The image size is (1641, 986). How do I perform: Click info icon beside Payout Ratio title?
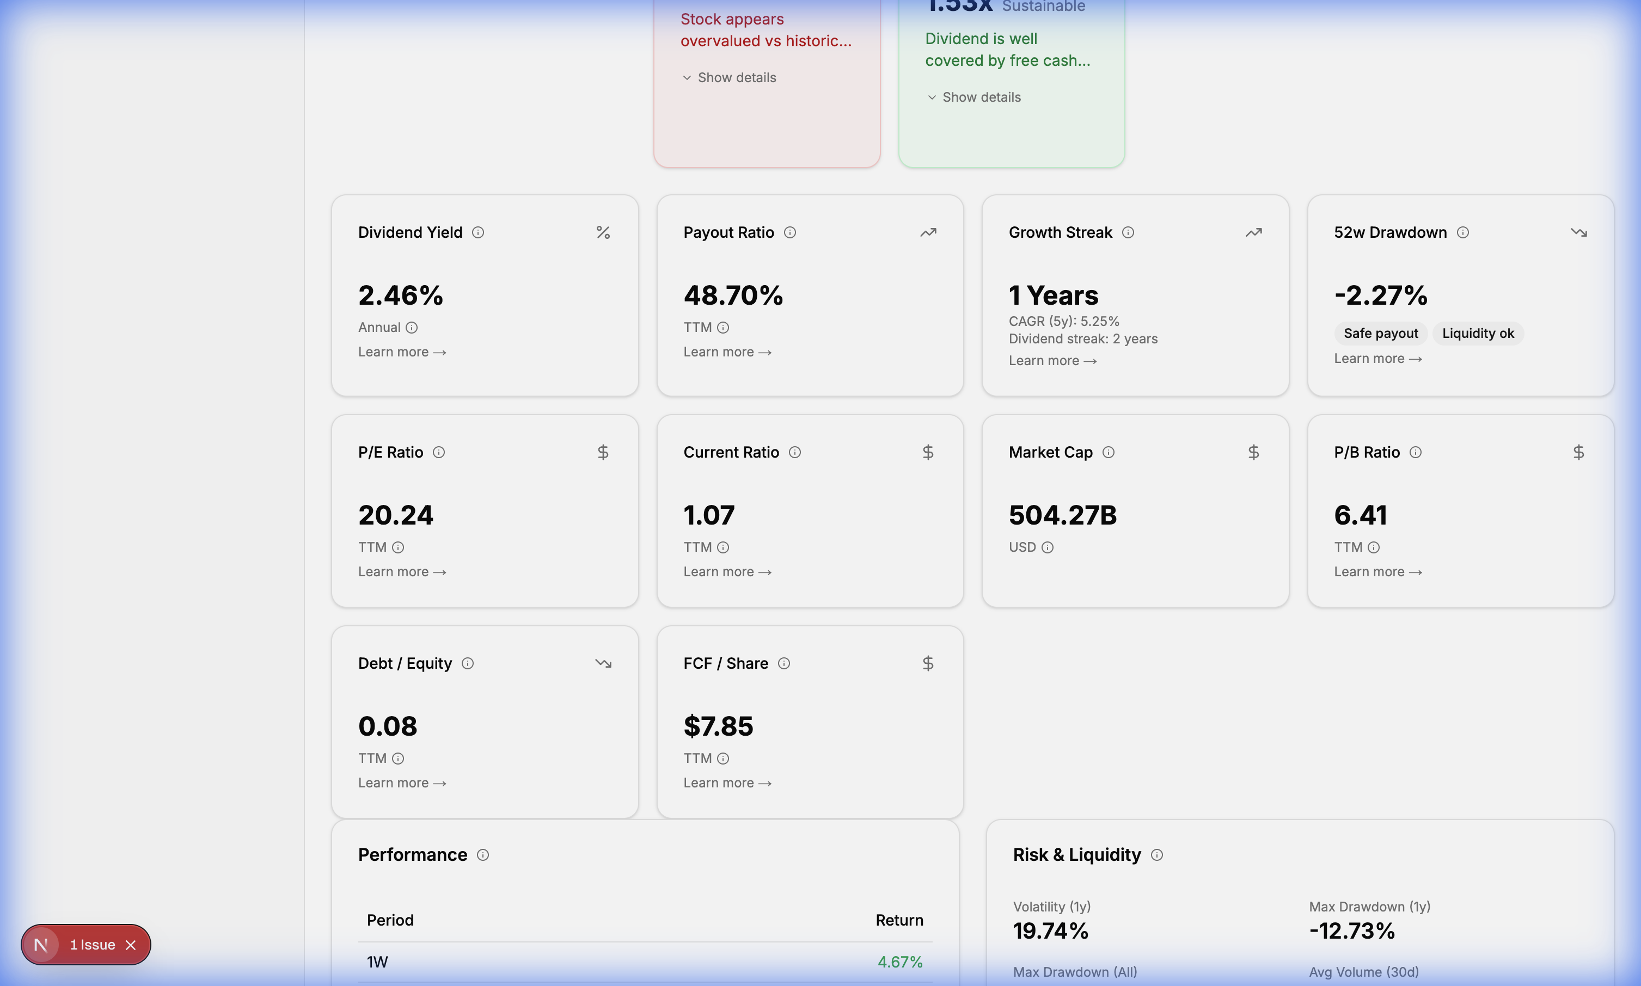tap(789, 232)
